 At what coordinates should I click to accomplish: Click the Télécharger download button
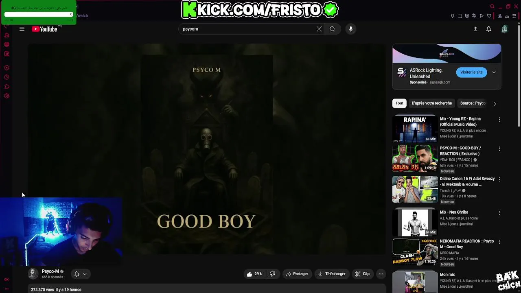tap(332, 274)
